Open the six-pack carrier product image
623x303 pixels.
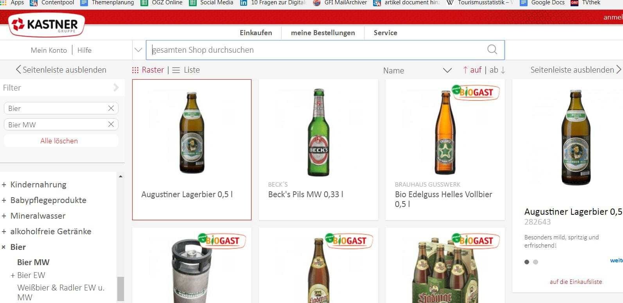point(446,269)
